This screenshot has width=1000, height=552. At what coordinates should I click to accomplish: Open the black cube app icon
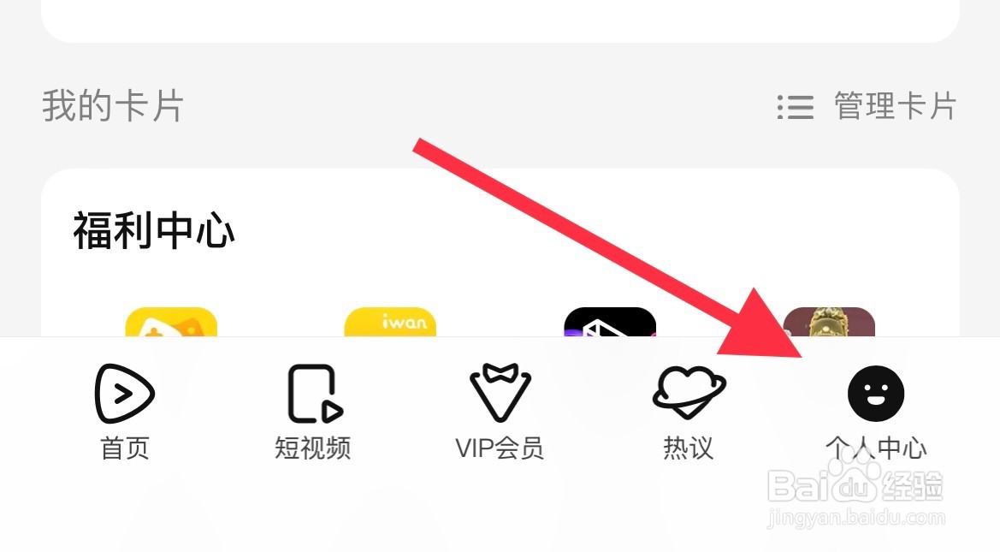click(610, 322)
